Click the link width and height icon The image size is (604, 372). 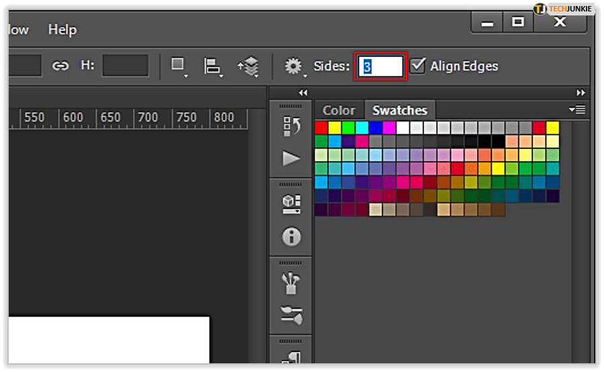click(60, 66)
